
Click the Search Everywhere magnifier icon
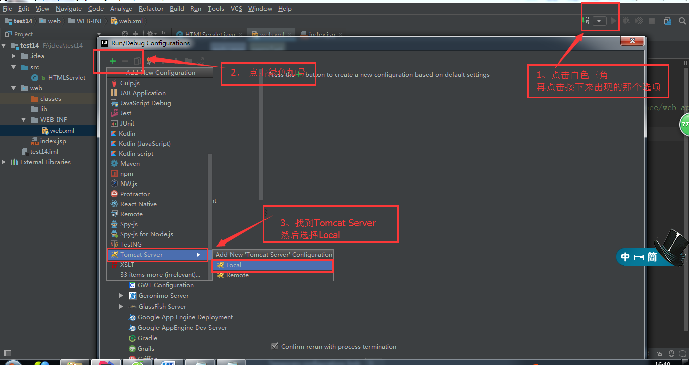[682, 21]
